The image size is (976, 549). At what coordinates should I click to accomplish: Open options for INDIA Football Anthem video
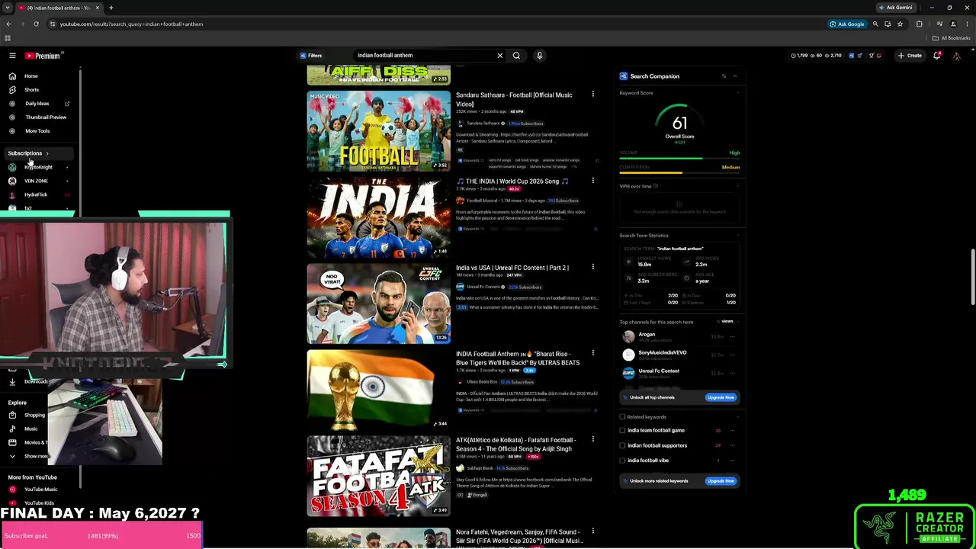592,354
